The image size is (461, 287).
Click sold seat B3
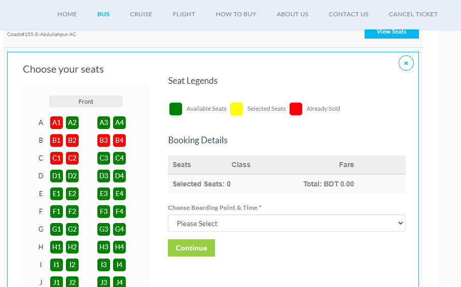(103, 140)
